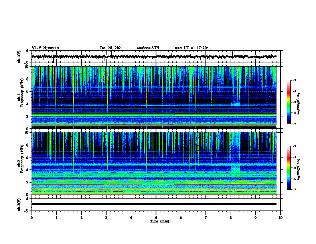Click the "9" label on the time axis
This screenshot has height=244, width=316.
pos(255,218)
